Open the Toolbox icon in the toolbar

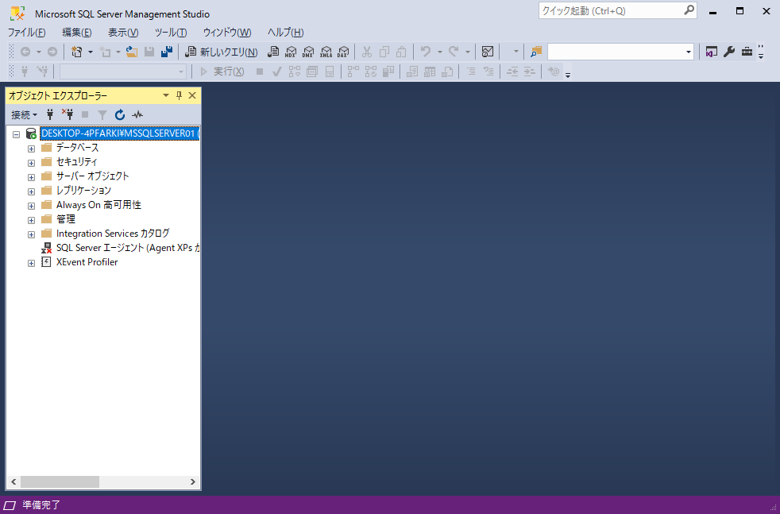747,52
